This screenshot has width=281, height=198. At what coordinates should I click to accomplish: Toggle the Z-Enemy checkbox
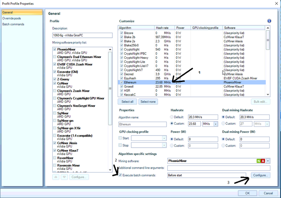point(55,79)
